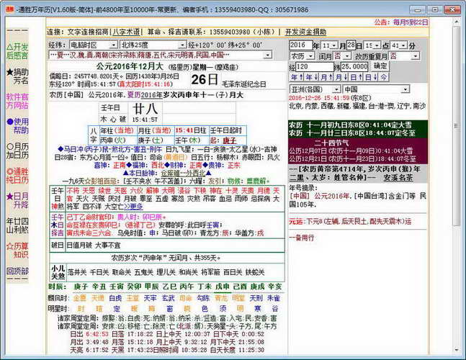Click the 月↑ month increment button
The width and height of the screenshot is (466, 360).
(326, 77)
